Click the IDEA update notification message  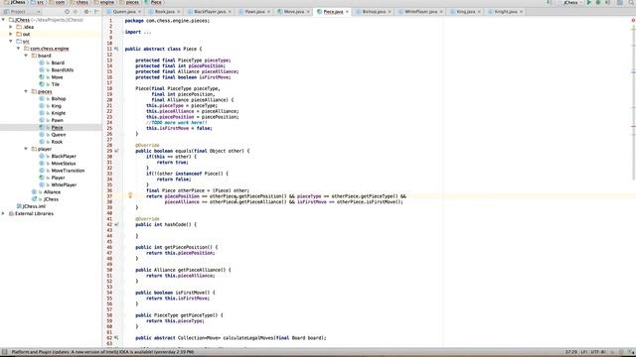click(102, 352)
